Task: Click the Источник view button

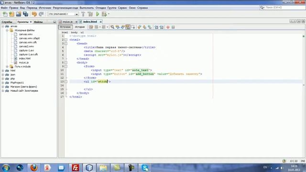Action: pos(65,27)
